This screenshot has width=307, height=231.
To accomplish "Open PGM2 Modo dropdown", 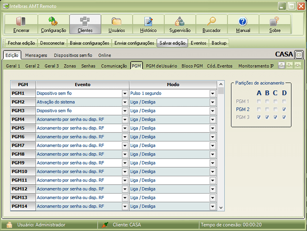I will [213, 102].
